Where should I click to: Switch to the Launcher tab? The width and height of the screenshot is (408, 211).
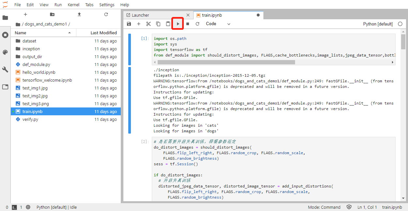click(144, 15)
